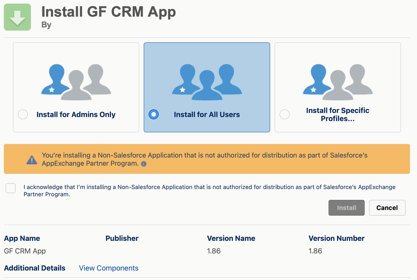This screenshot has width=417, height=280.
Task: Click the orange Non-Salesforce warning message text
Action: pos(205,159)
